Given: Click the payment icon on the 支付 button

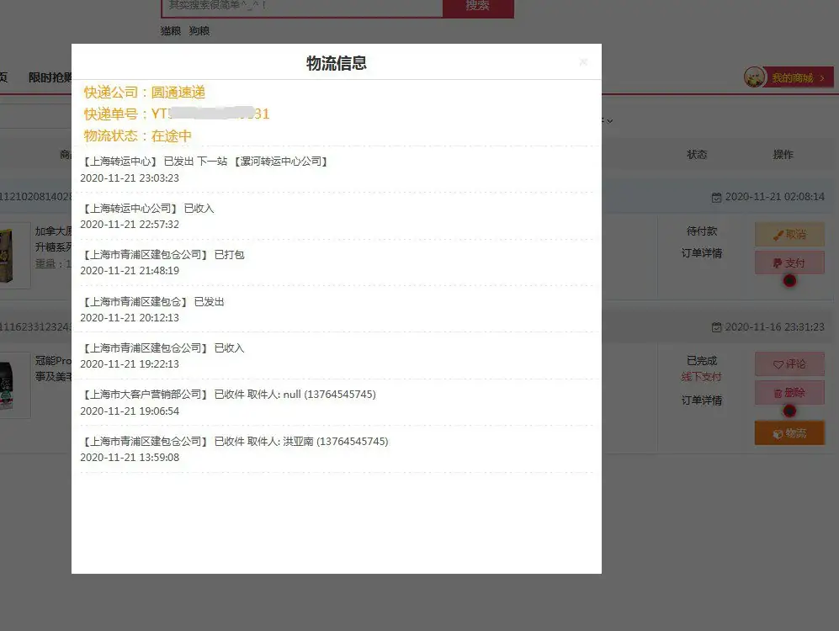Looking at the screenshot, I should click(x=778, y=262).
